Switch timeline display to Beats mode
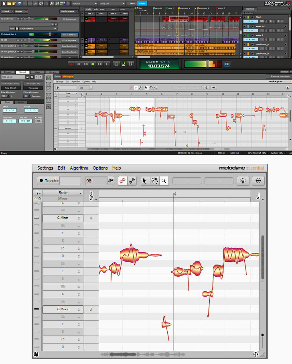Image resolution: width=292 pixels, height=364 pixels. 142,4
